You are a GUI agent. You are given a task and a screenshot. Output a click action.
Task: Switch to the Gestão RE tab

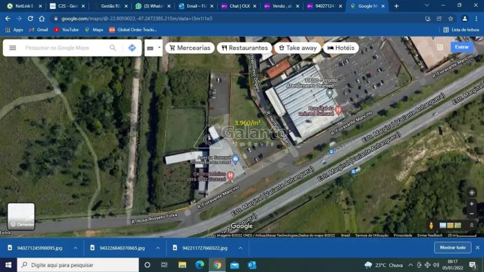coord(110,6)
